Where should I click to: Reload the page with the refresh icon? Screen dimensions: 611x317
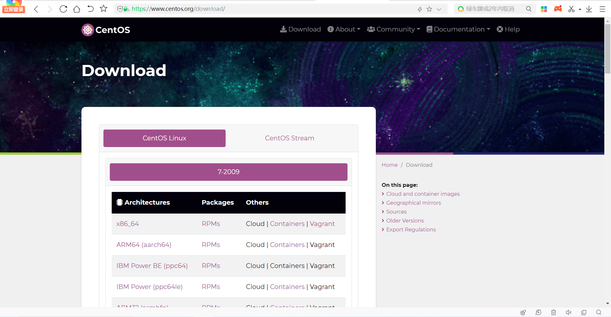63,9
